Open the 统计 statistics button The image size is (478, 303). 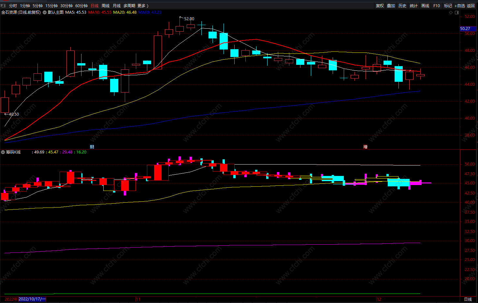414,6
